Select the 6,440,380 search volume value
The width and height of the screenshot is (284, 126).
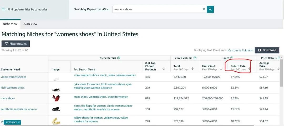[180, 77]
